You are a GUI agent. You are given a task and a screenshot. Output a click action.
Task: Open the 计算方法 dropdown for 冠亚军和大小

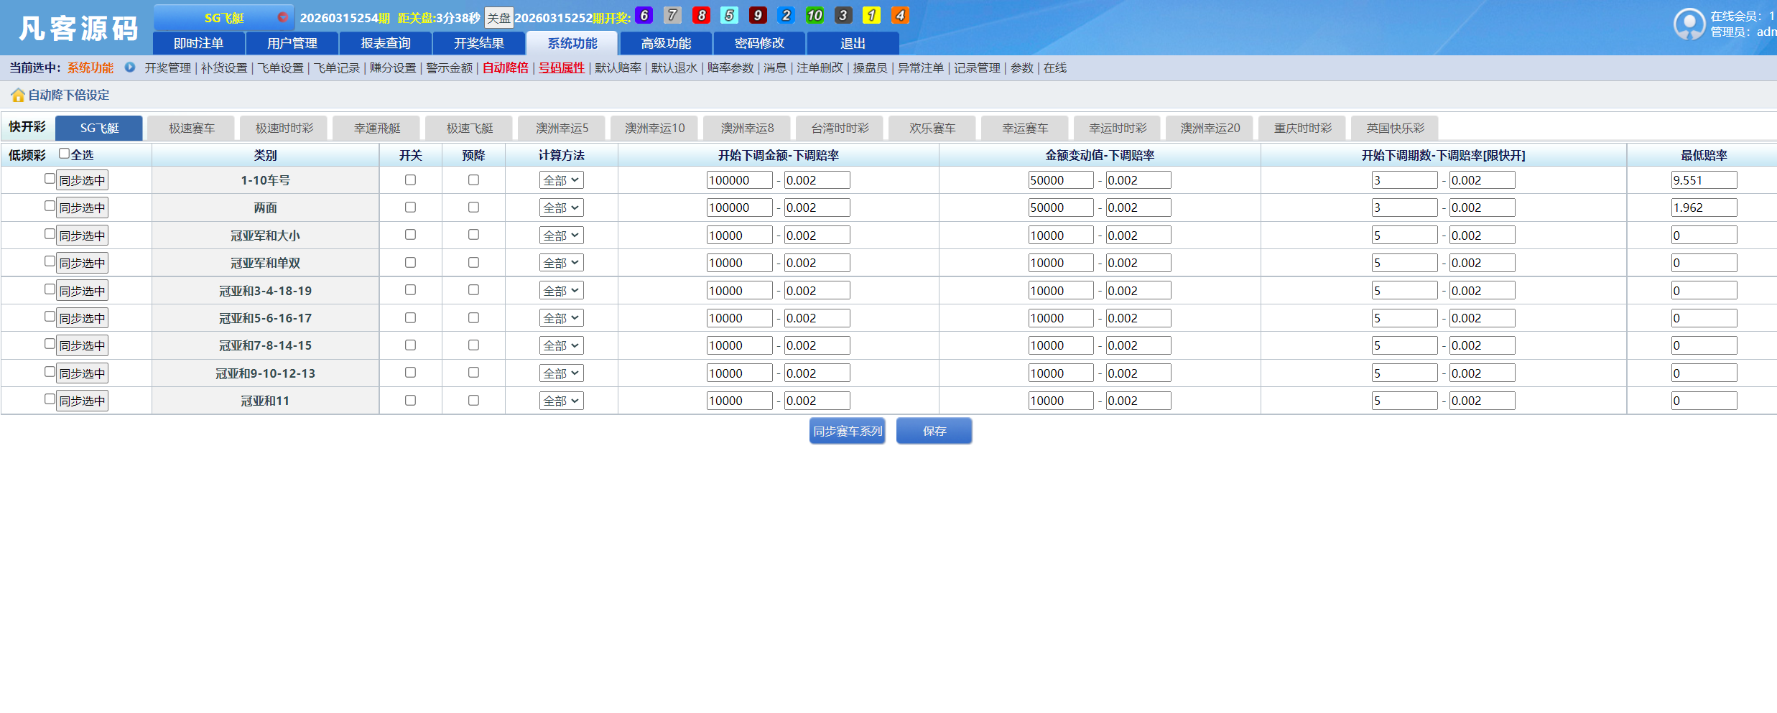point(561,235)
